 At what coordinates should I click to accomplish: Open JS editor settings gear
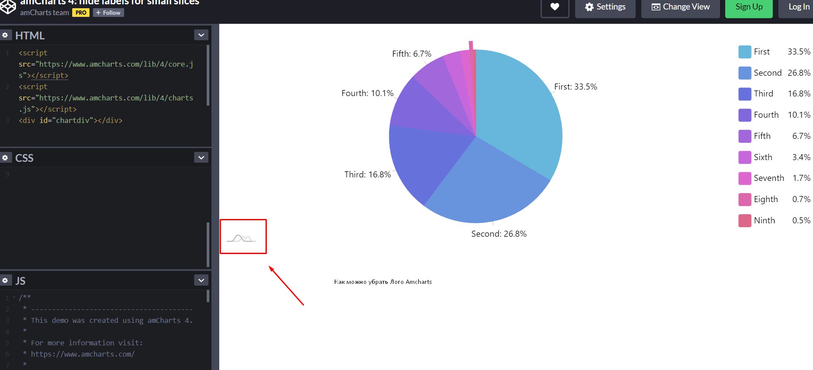(x=5, y=280)
